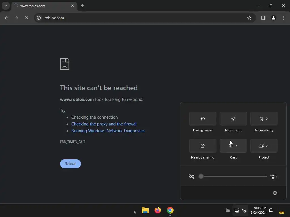Open Running Windows Network Diagnostics link
The height and width of the screenshot is (217, 290).
pos(108,131)
